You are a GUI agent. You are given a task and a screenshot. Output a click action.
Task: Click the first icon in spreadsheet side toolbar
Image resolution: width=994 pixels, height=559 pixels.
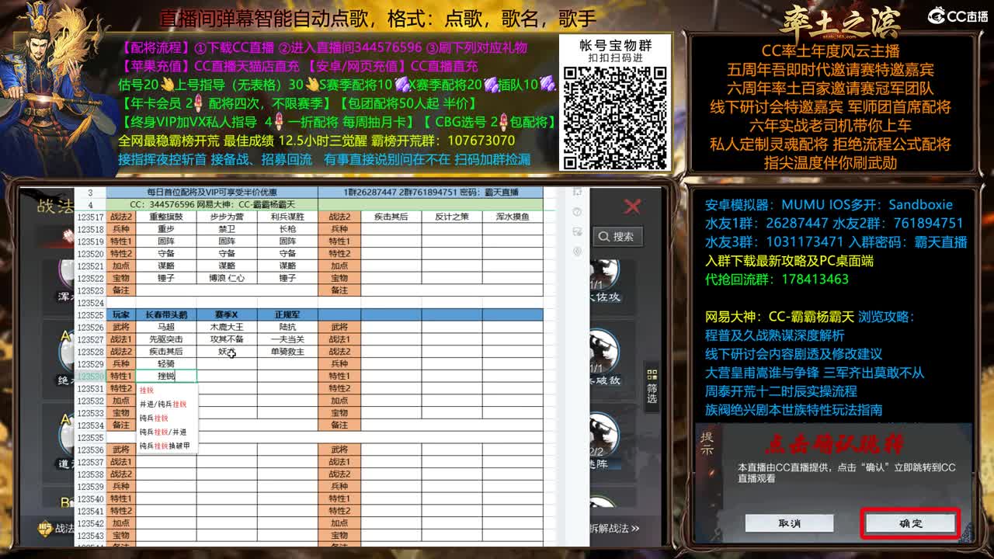[x=577, y=192]
